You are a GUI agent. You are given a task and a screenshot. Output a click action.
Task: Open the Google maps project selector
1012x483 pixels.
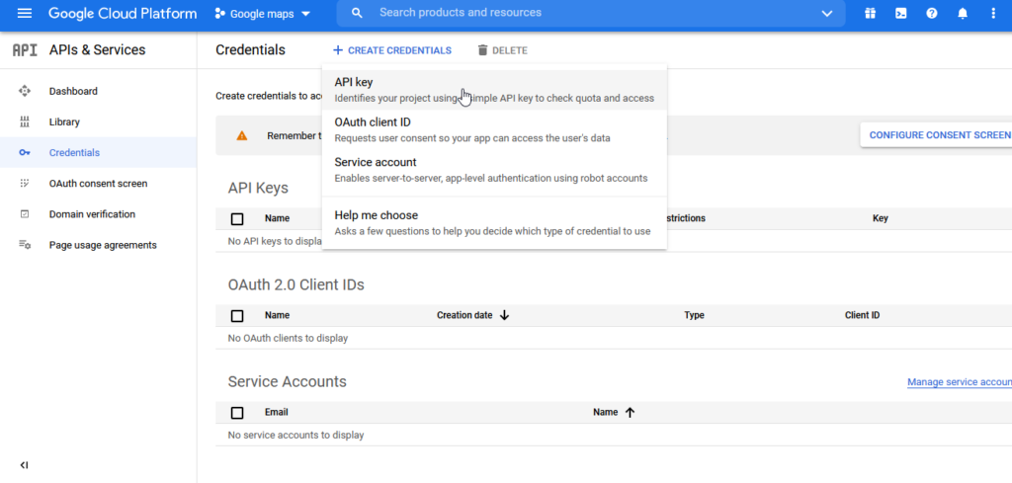(262, 14)
